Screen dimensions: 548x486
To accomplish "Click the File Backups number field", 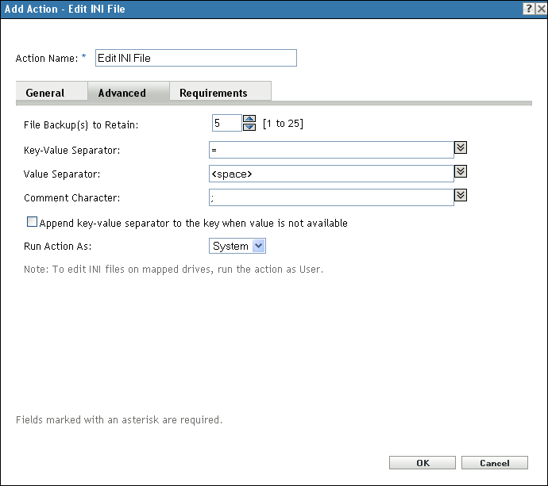I will (227, 123).
